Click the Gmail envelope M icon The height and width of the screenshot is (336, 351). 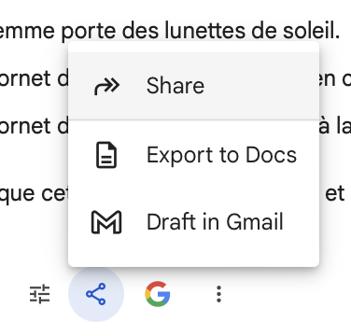pyautogui.click(x=106, y=222)
